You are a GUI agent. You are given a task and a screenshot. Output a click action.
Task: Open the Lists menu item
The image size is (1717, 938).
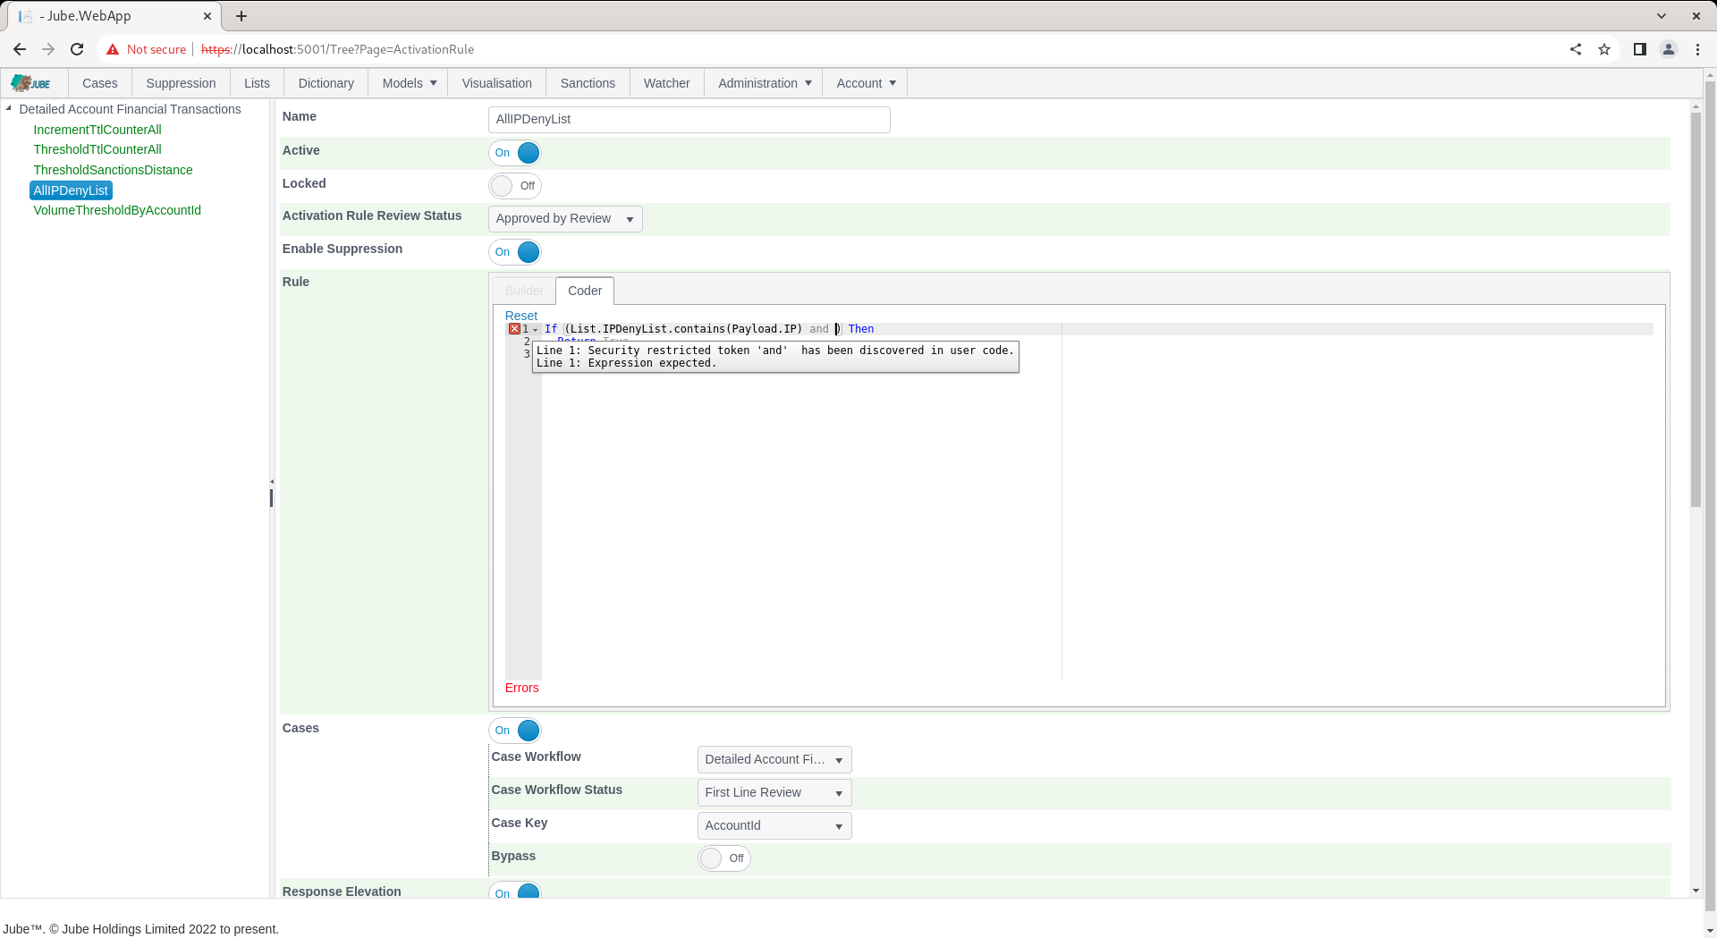point(257,83)
